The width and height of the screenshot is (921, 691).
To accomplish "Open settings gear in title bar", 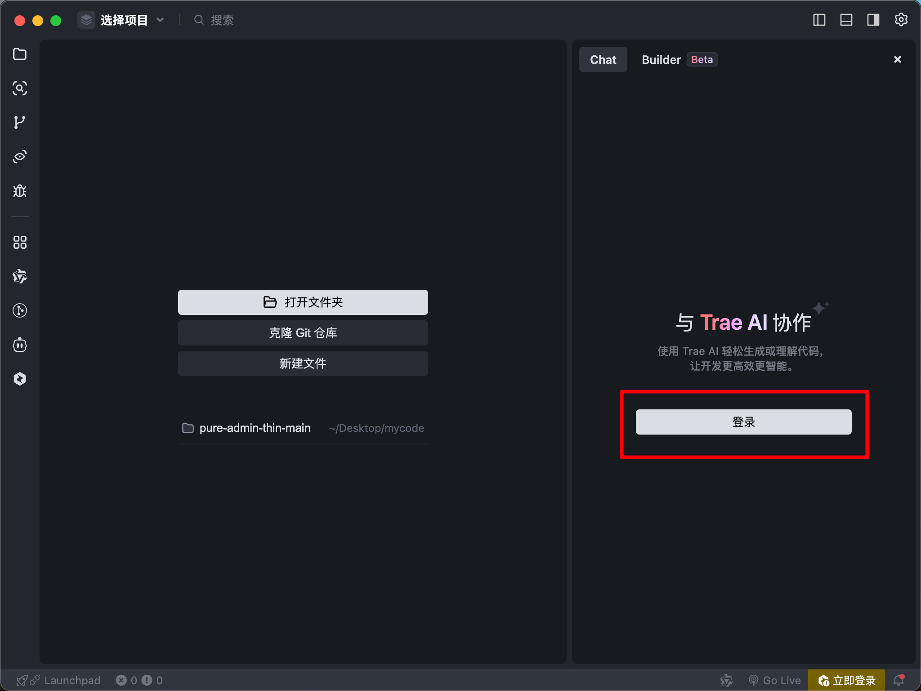I will pos(901,20).
